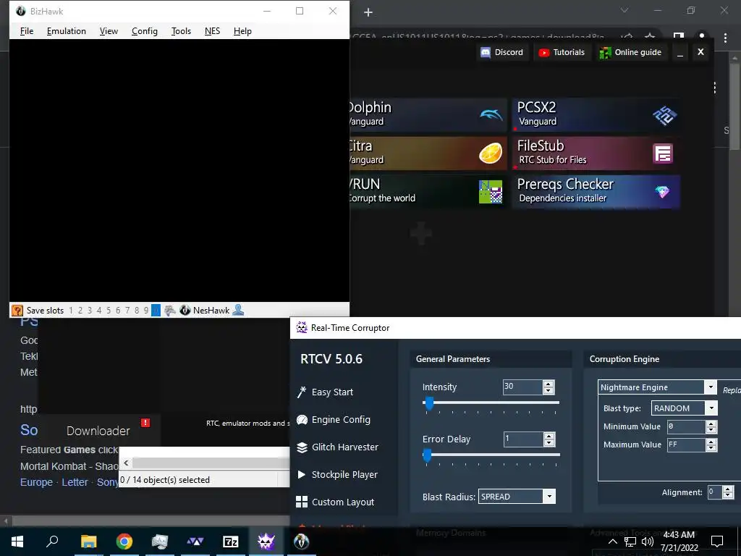Viewport: 741px width, 556px height.
Task: Click Maximum Value FF field
Action: 686,445
